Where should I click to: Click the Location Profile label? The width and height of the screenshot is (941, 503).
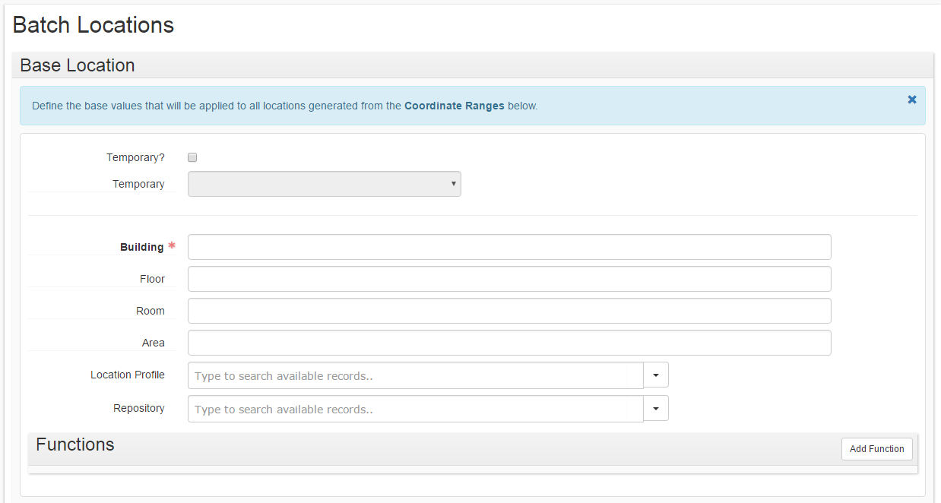tap(128, 375)
